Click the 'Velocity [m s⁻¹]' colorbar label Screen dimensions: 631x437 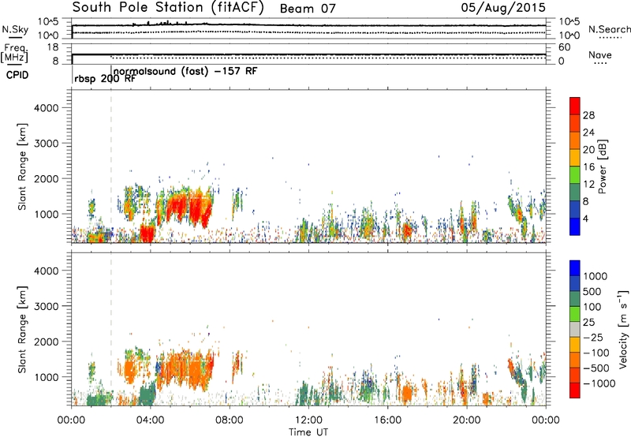(x=623, y=329)
